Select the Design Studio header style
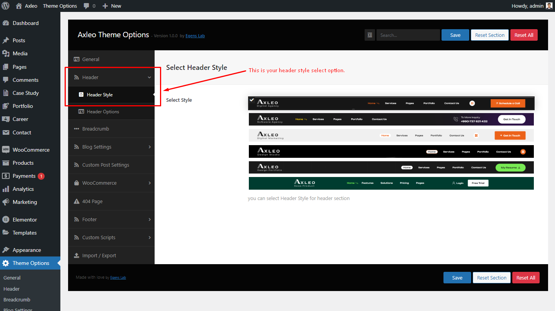The width and height of the screenshot is (555, 311). [x=391, y=151]
